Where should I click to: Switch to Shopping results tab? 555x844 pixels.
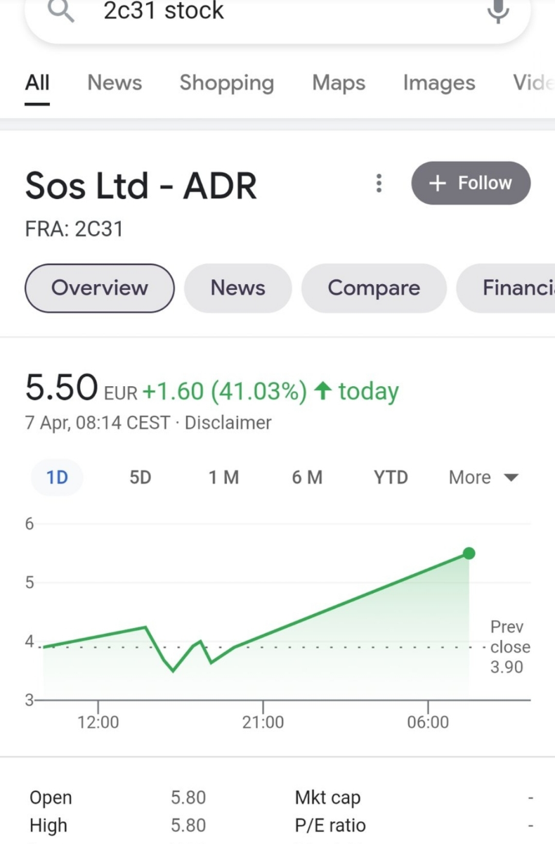click(226, 83)
